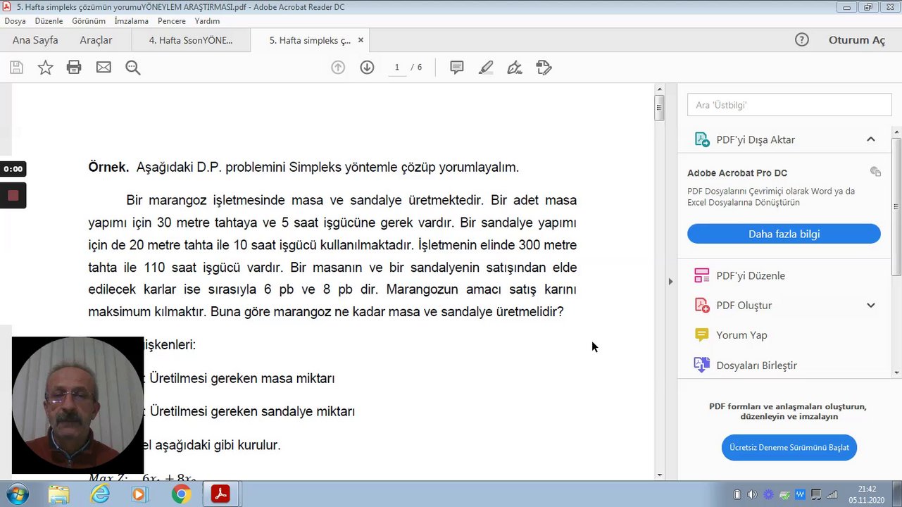
Task: Add a comment with speech bubble icon
Action: point(457,68)
